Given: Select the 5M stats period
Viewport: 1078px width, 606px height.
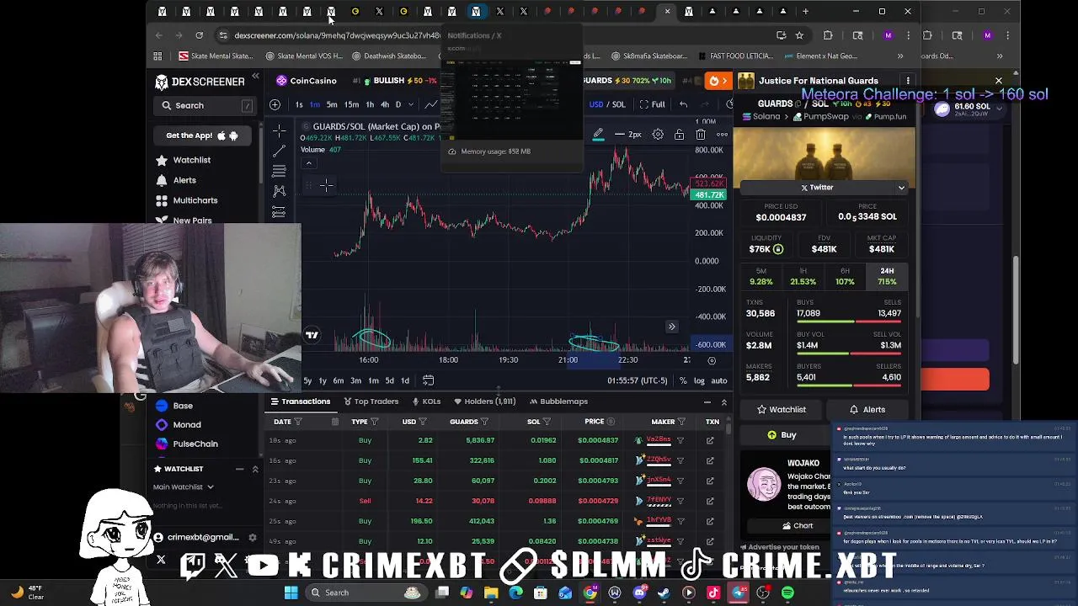Looking at the screenshot, I should pyautogui.click(x=760, y=277).
